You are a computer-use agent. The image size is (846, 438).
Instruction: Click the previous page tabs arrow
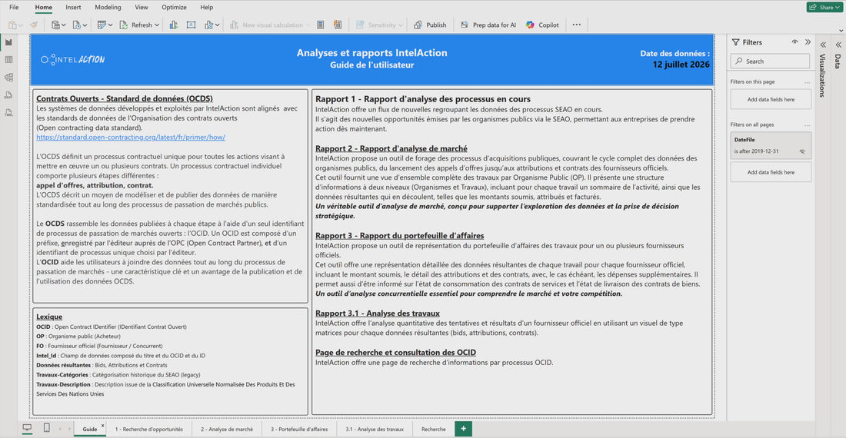[60, 430]
